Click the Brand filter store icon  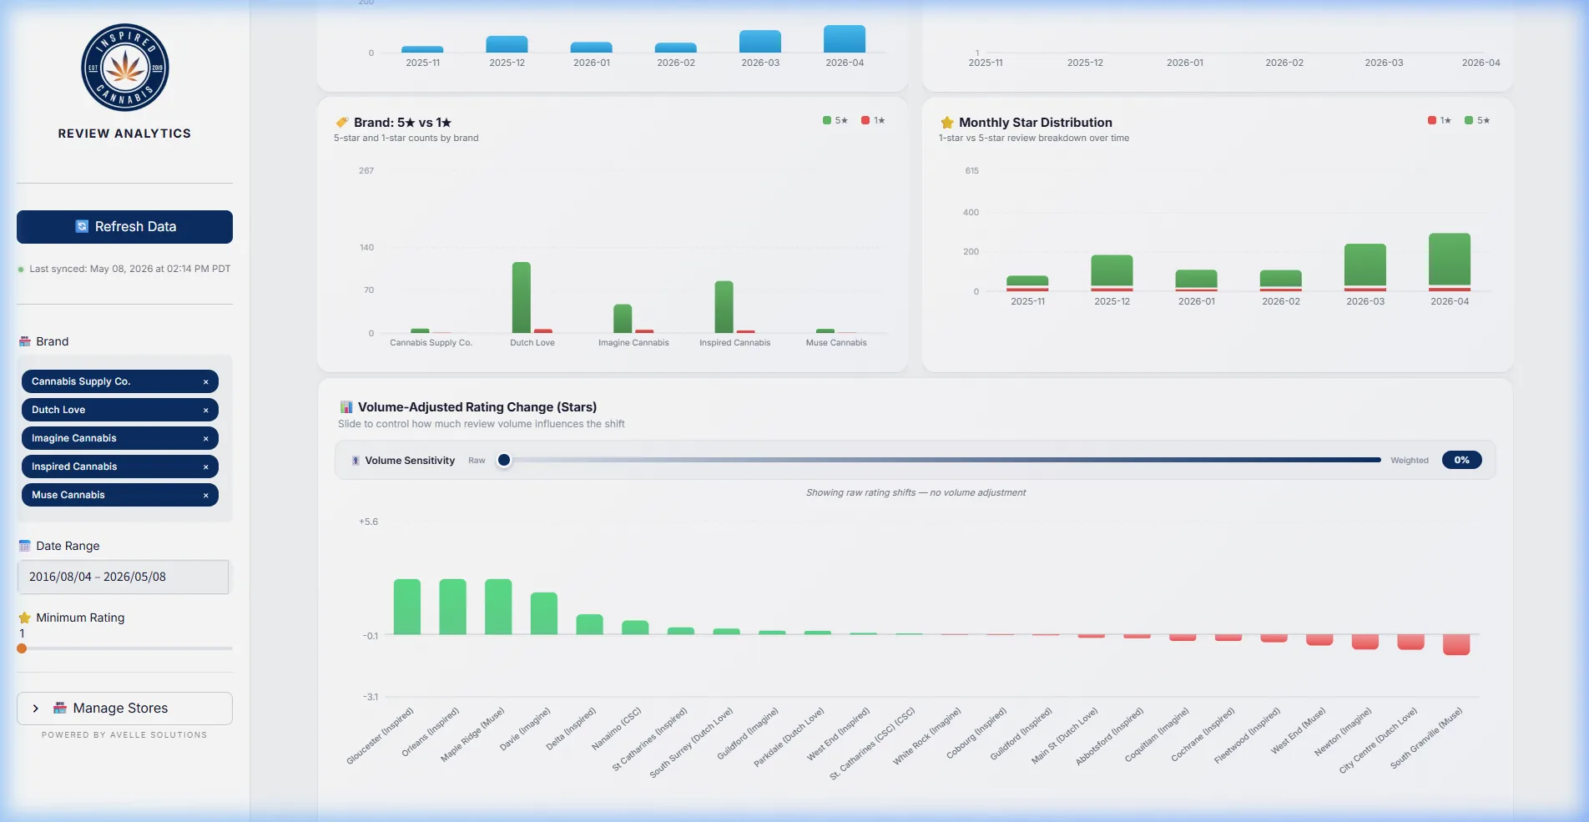point(25,341)
